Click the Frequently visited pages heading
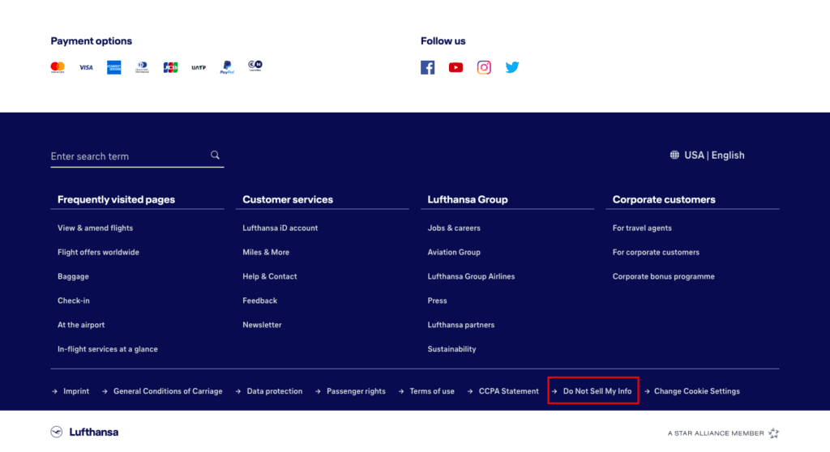 click(117, 199)
